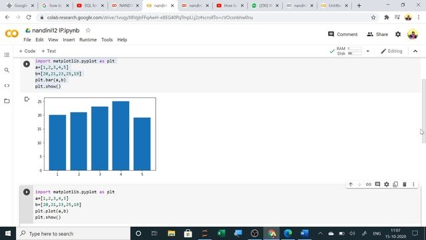
Task: Open Excel from the taskbar
Action: click(x=221, y=233)
